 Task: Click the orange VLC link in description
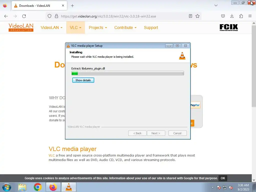coord(52,155)
